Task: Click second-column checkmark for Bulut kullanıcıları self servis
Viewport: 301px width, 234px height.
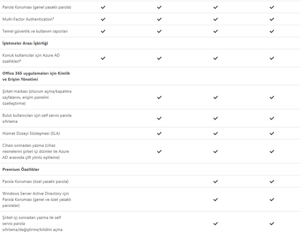Action: click(x=159, y=118)
